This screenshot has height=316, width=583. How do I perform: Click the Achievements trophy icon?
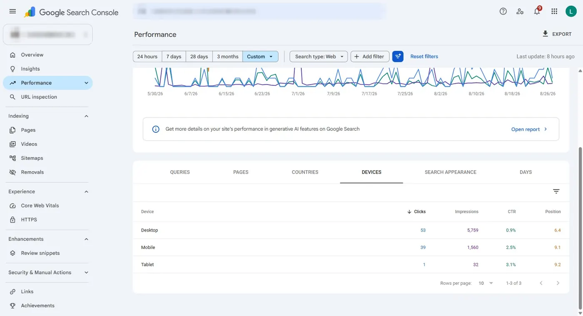12,306
